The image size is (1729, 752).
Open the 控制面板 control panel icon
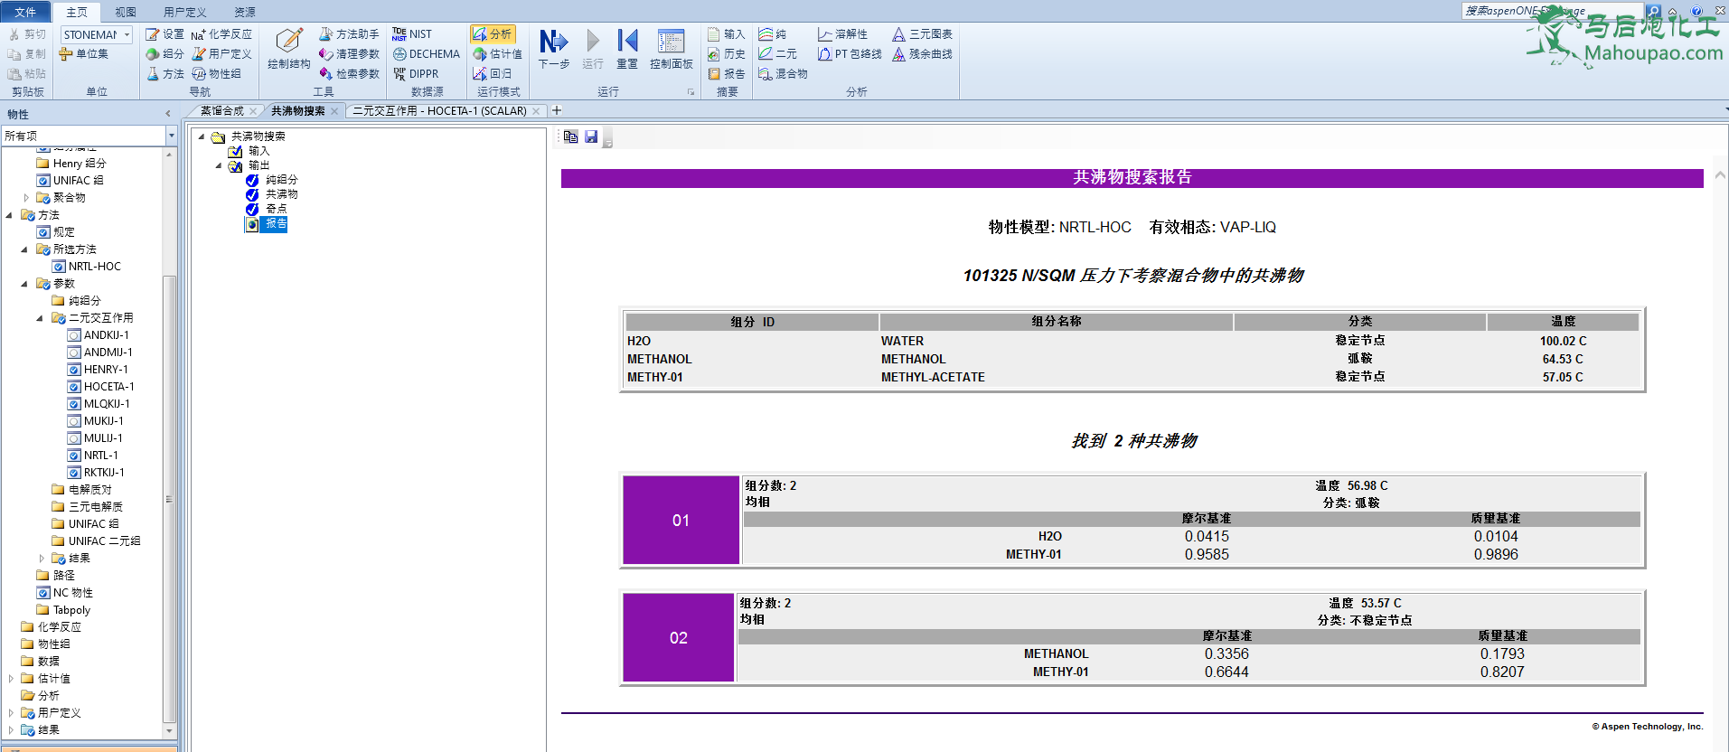671,42
